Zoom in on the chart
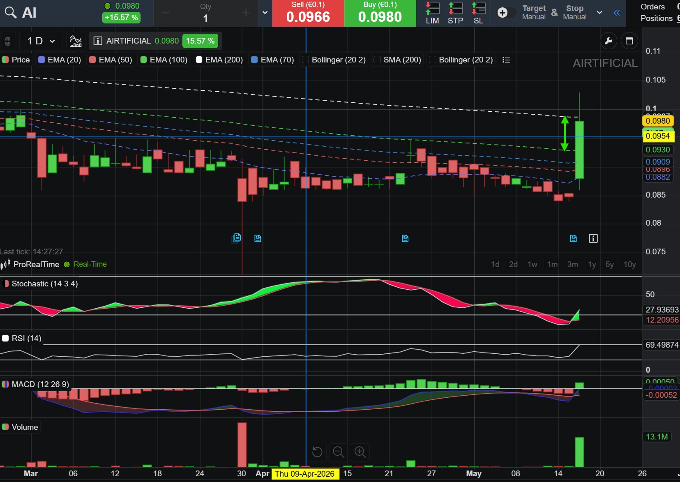 pyautogui.click(x=360, y=452)
